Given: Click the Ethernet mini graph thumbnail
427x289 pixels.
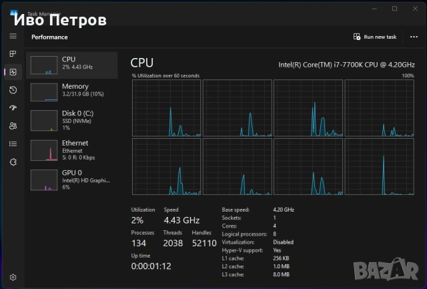Looking at the screenshot, I should 44,150.
